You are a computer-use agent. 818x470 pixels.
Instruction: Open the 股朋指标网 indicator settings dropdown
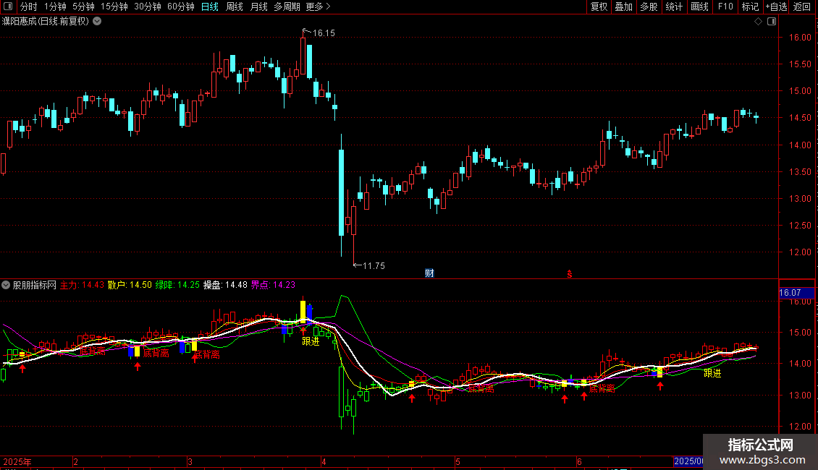6,285
